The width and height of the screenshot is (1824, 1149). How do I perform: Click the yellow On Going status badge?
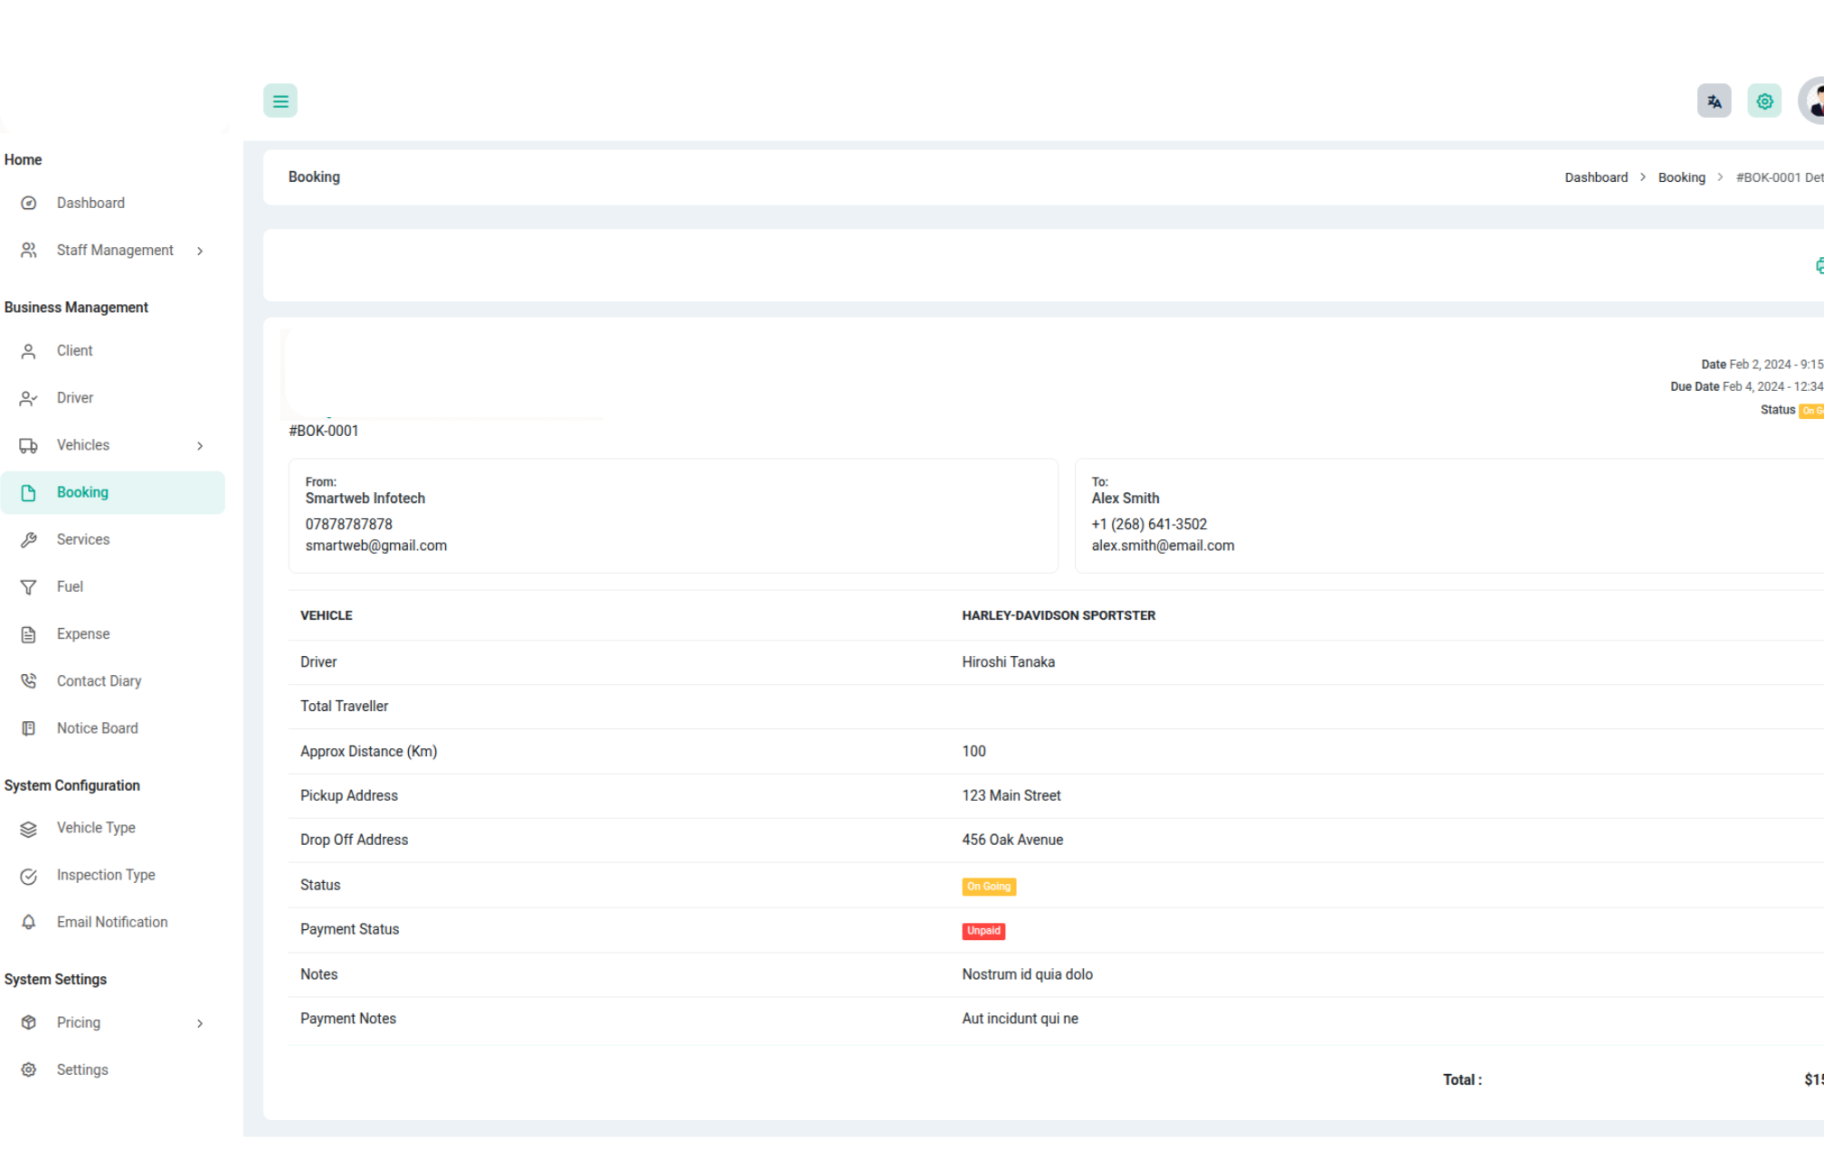[988, 887]
